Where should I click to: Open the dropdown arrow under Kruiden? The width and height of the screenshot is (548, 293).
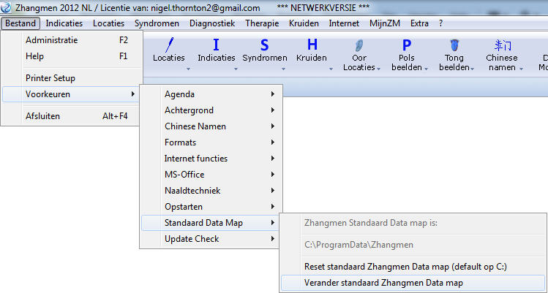(331, 69)
